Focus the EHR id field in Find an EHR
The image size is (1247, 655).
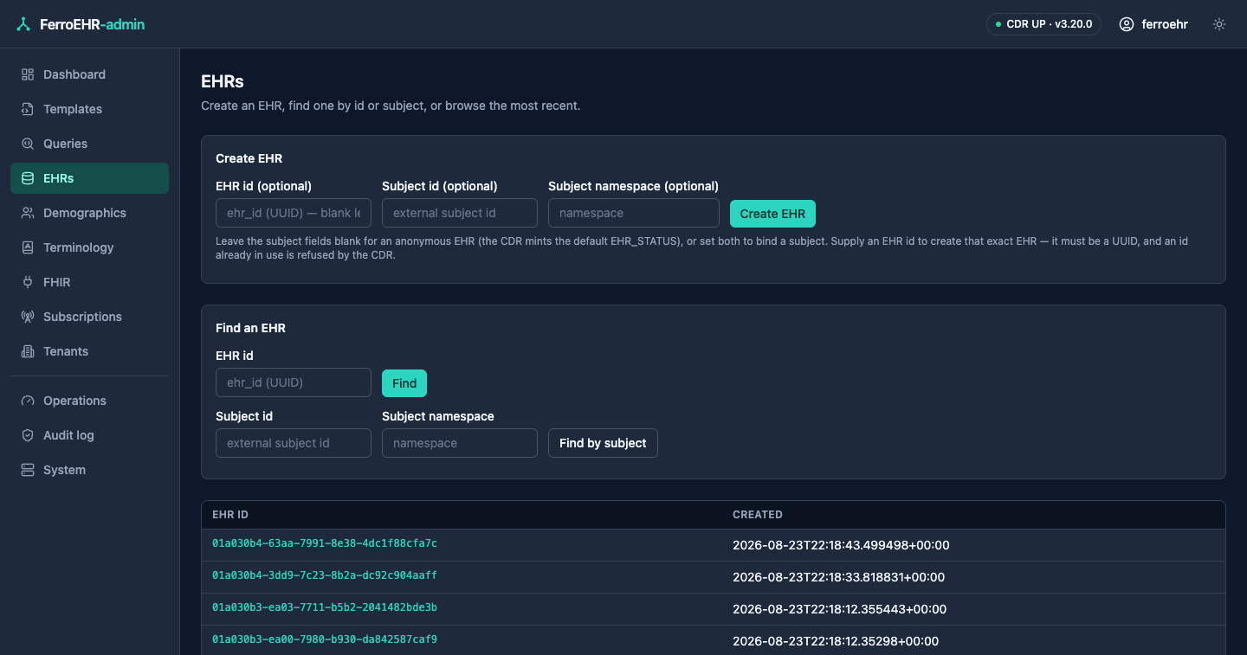[x=294, y=382]
